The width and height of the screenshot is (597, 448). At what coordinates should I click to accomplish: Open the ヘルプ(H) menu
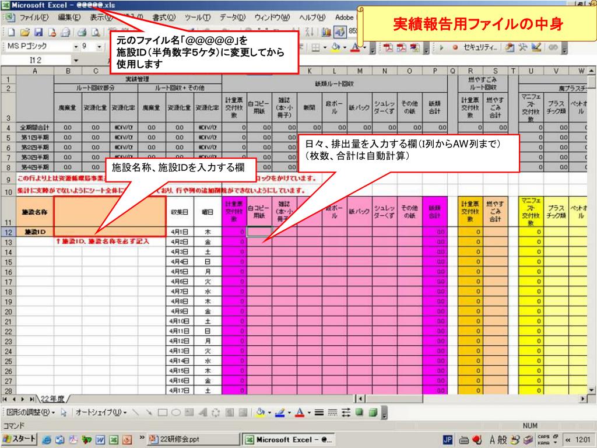[x=312, y=17]
